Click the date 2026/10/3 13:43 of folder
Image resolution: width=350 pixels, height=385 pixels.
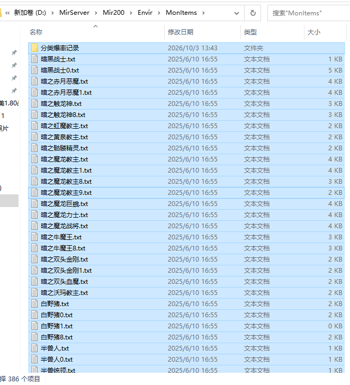pos(193,48)
